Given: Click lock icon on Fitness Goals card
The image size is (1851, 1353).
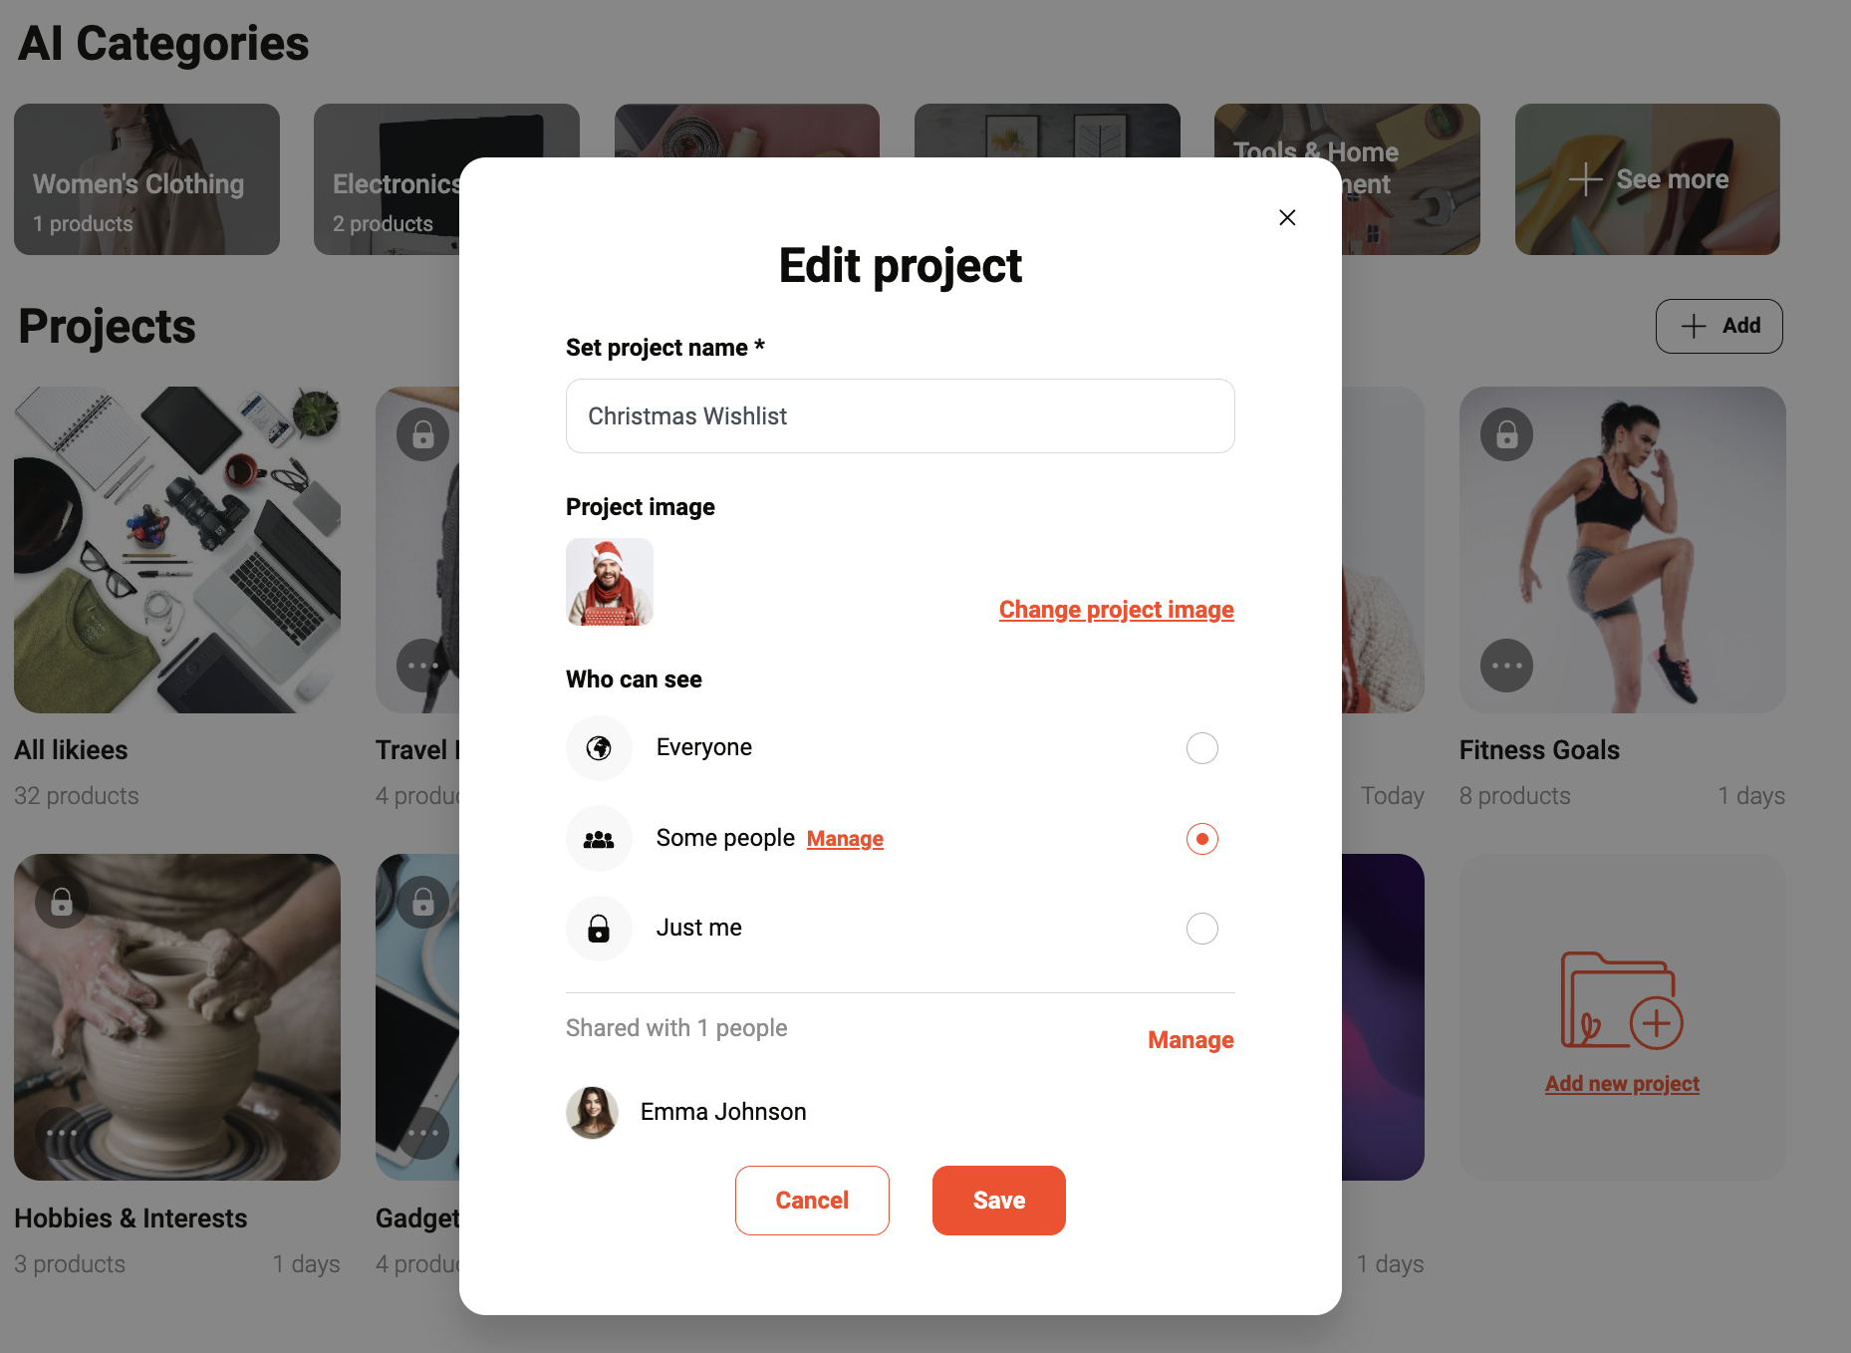Looking at the screenshot, I should [1506, 434].
